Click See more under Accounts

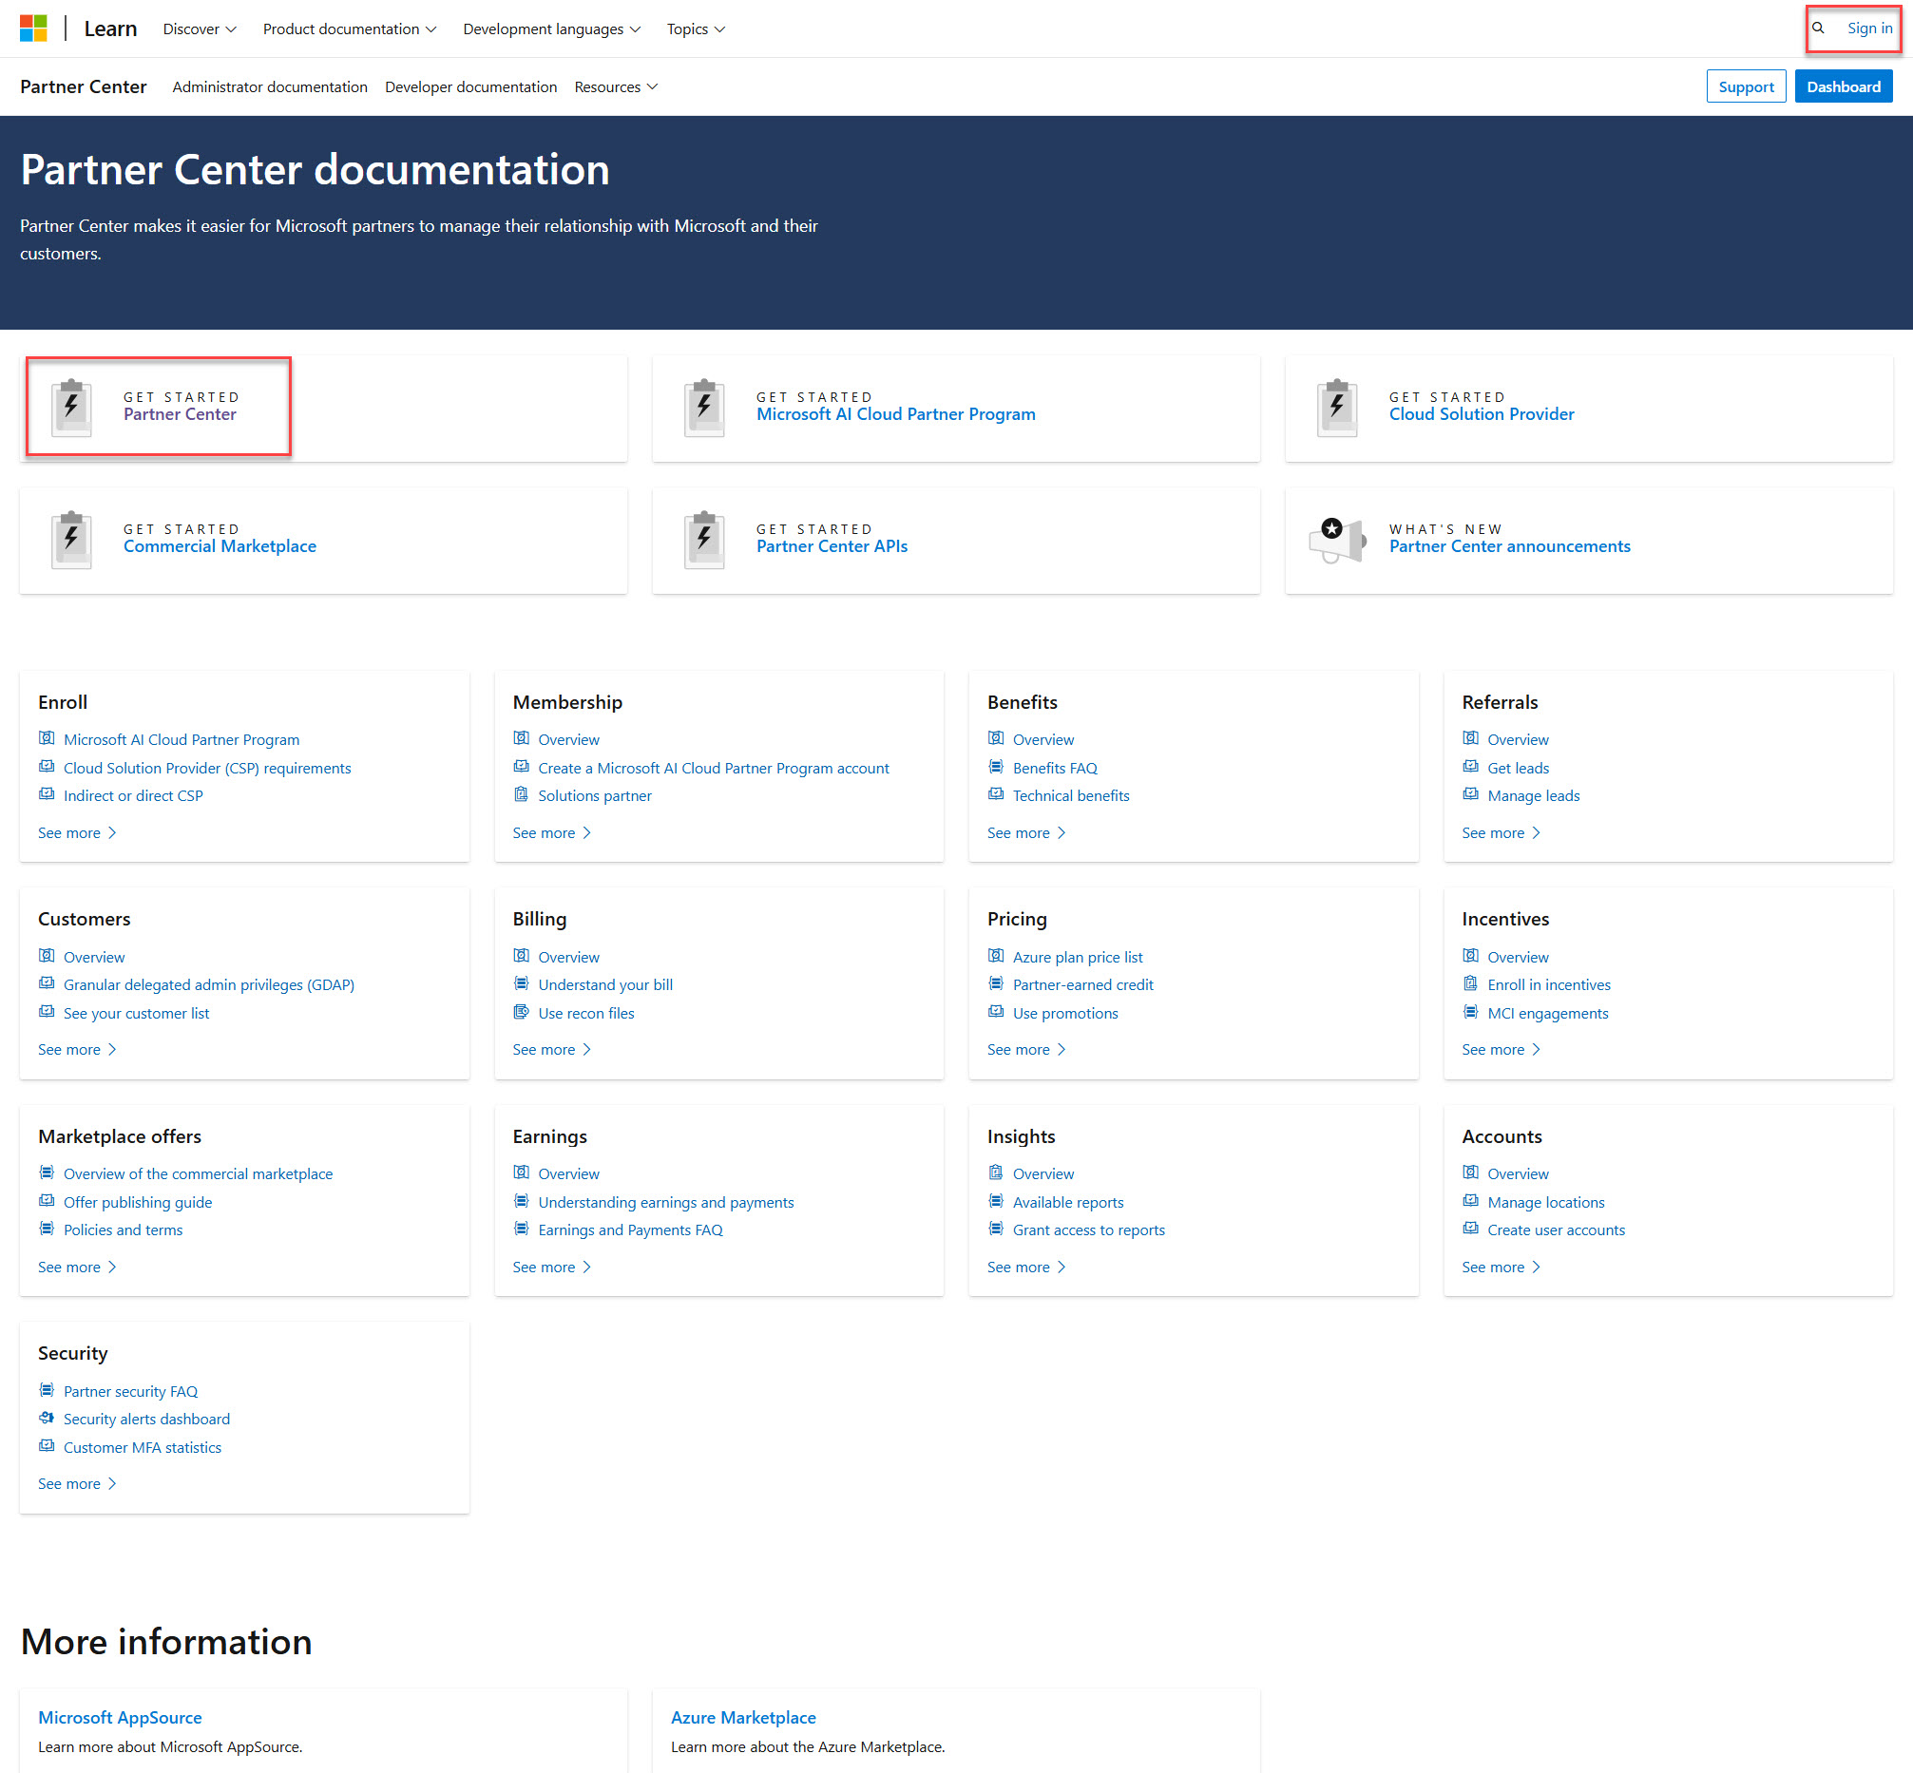(1502, 1268)
